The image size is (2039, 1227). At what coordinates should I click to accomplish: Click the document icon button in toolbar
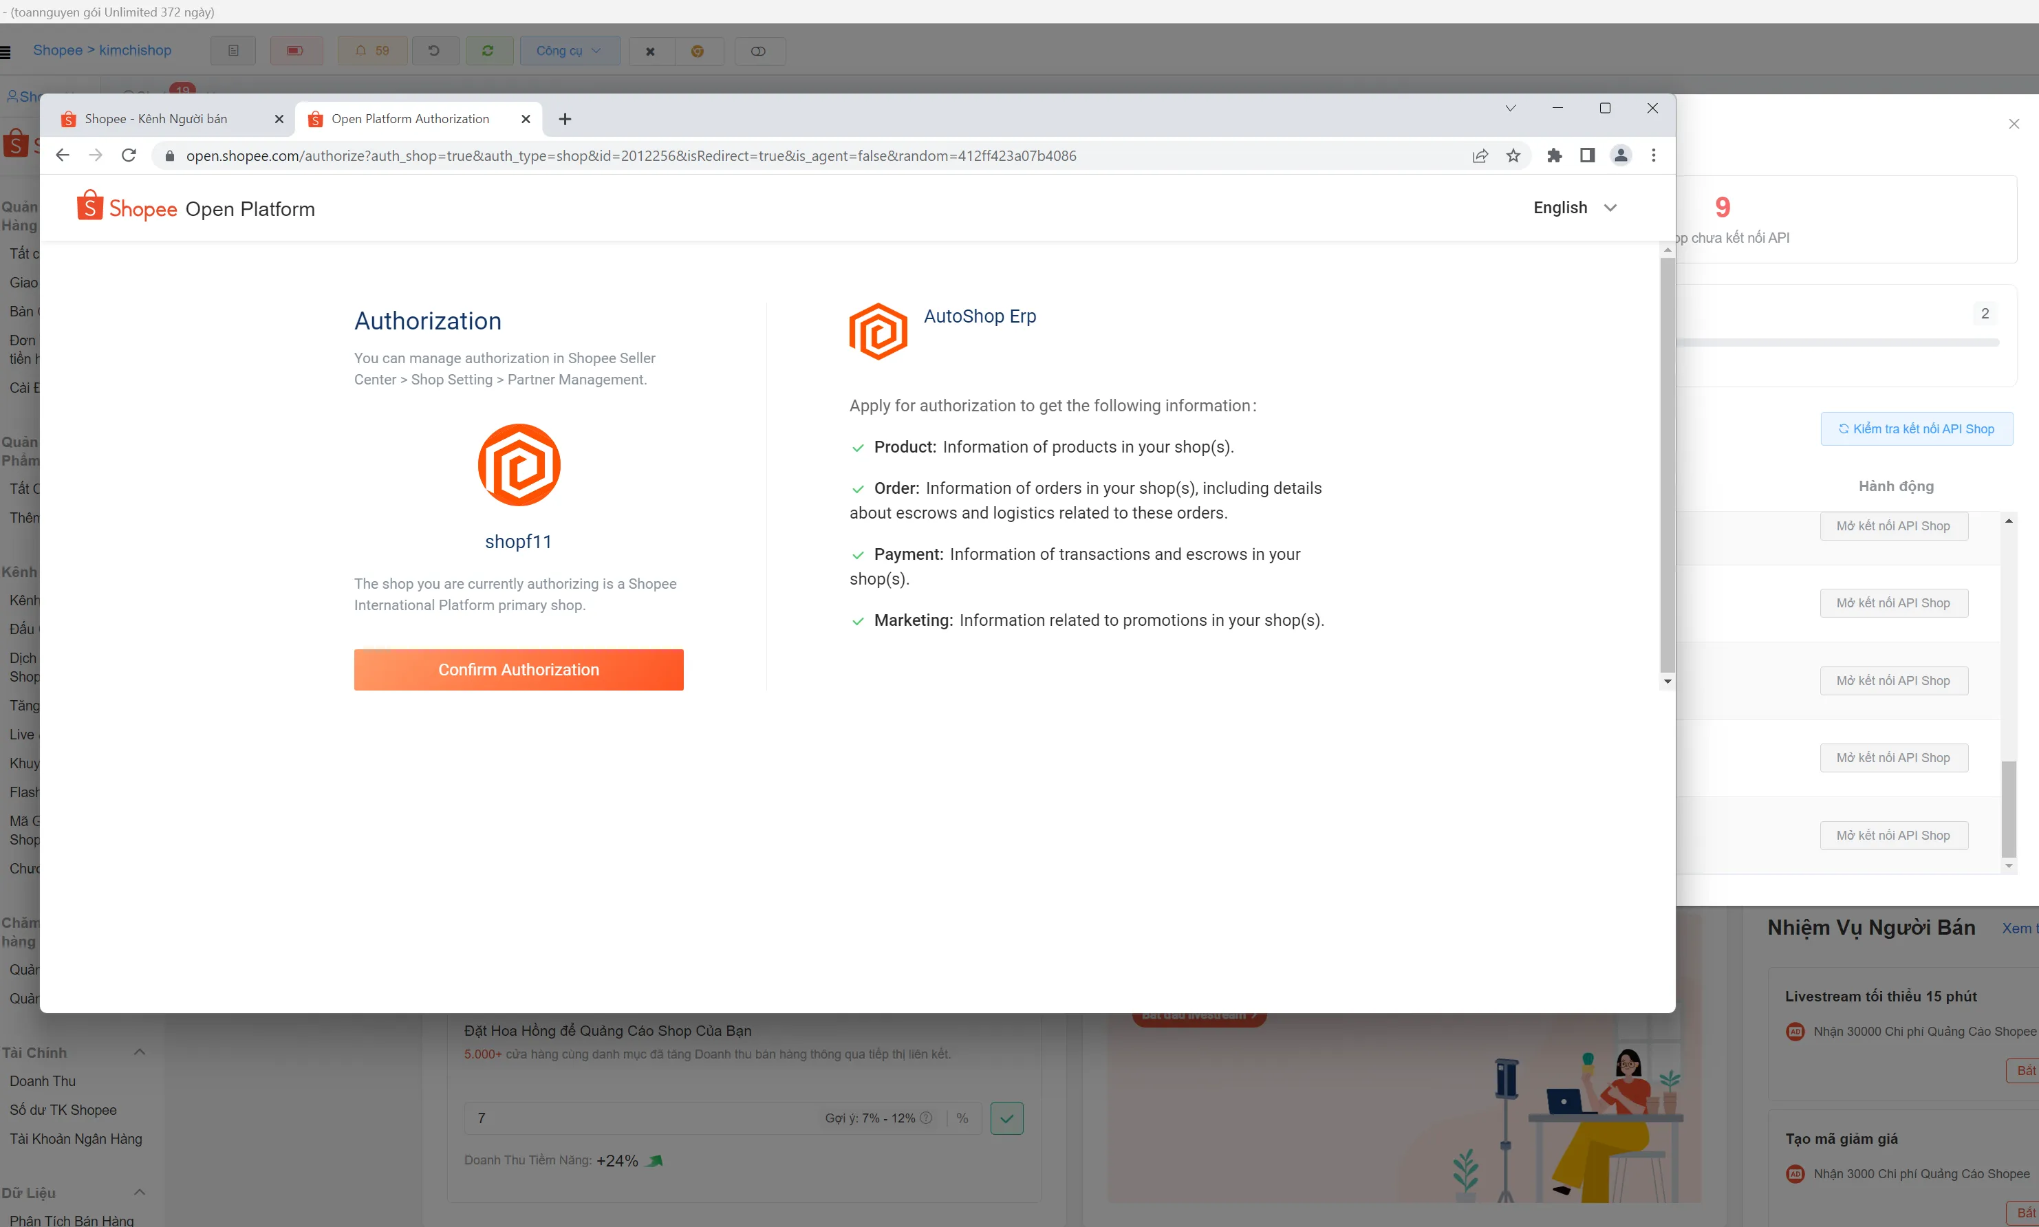[233, 52]
